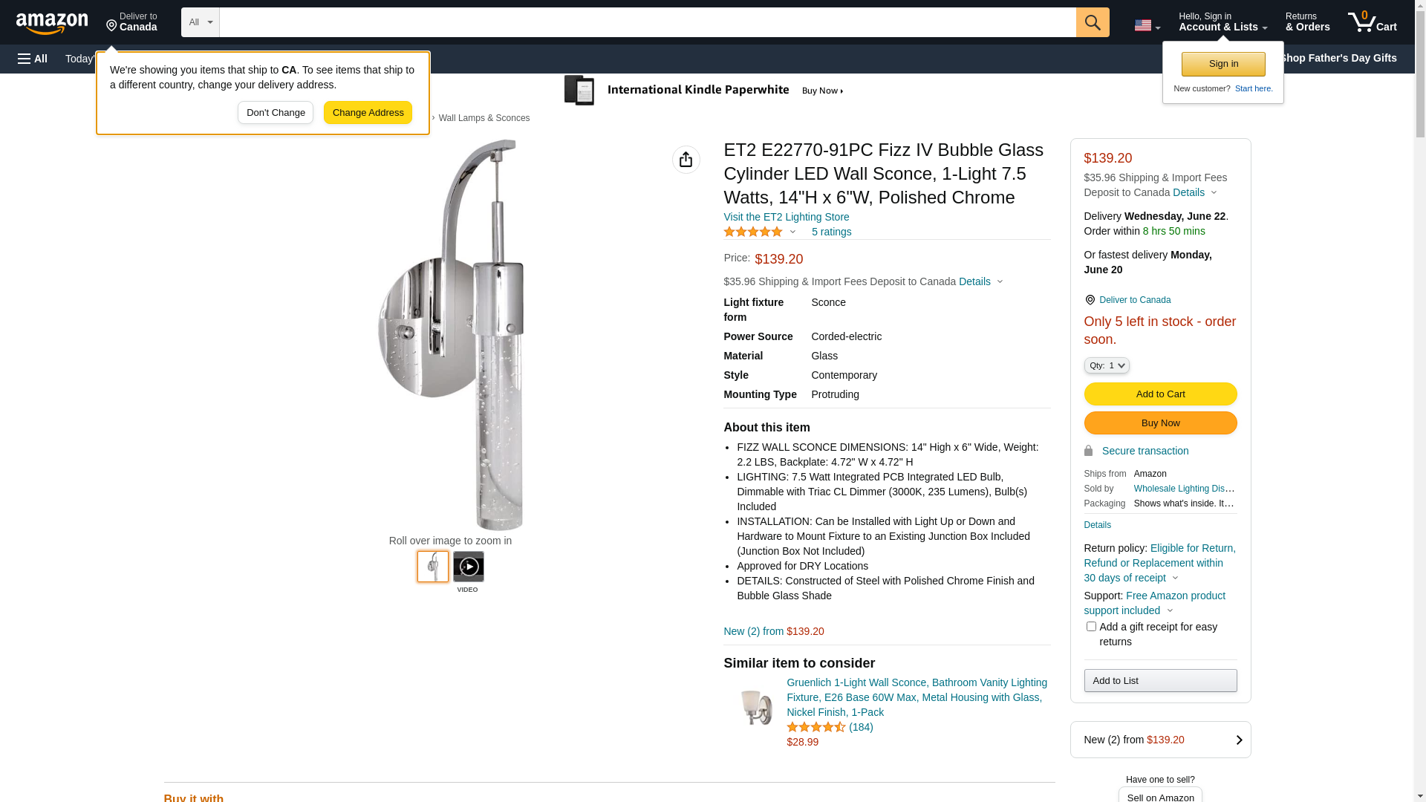Click the Amazon logo
Viewport: 1426px width, 802px height.
tap(52, 23)
